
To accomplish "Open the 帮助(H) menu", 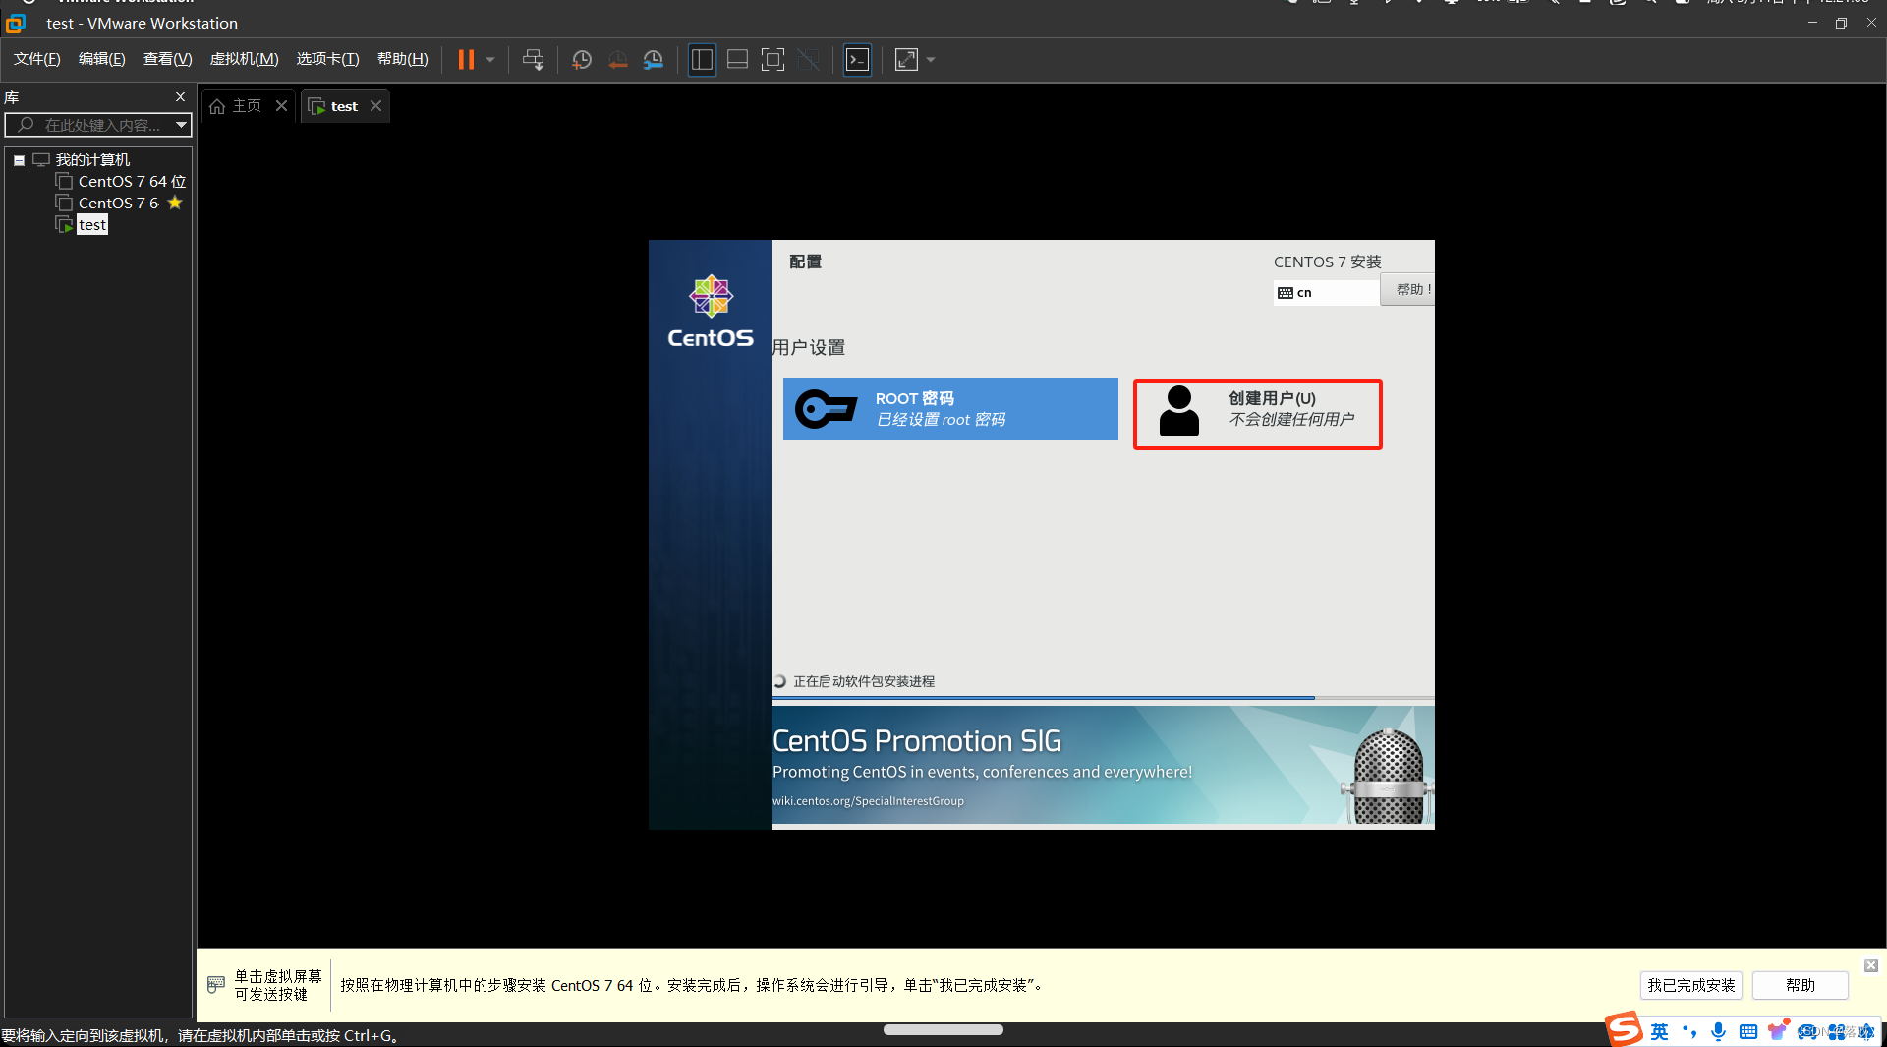I will [x=403, y=59].
